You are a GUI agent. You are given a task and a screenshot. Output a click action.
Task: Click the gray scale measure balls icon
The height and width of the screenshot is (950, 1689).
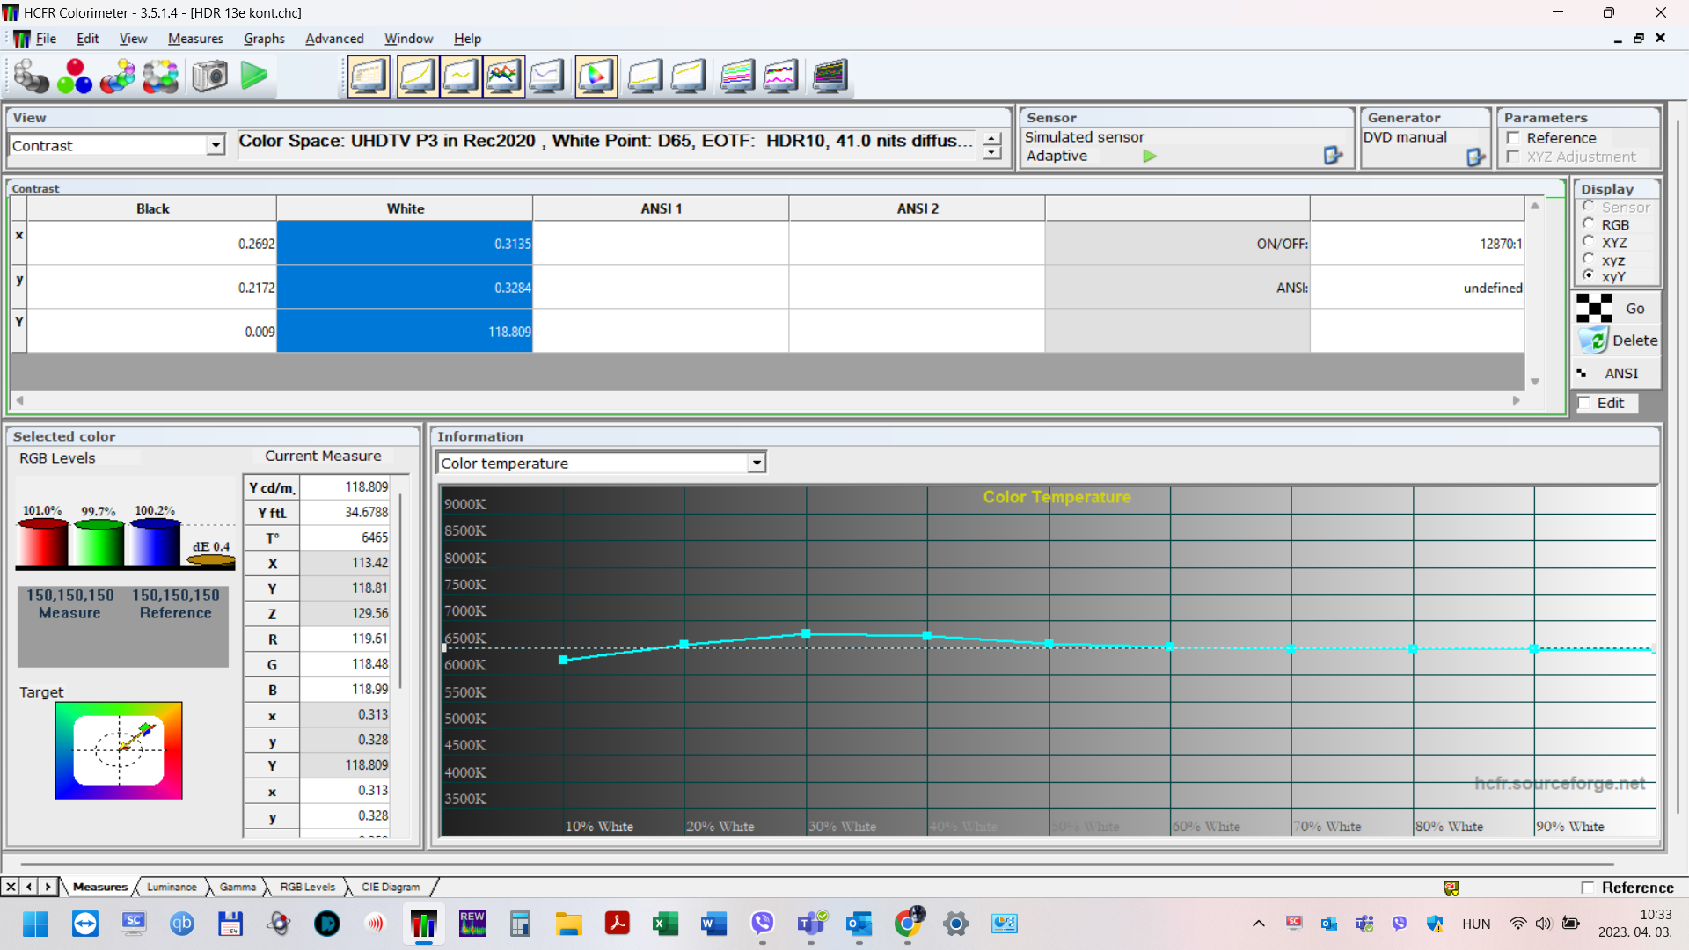coord(31,77)
